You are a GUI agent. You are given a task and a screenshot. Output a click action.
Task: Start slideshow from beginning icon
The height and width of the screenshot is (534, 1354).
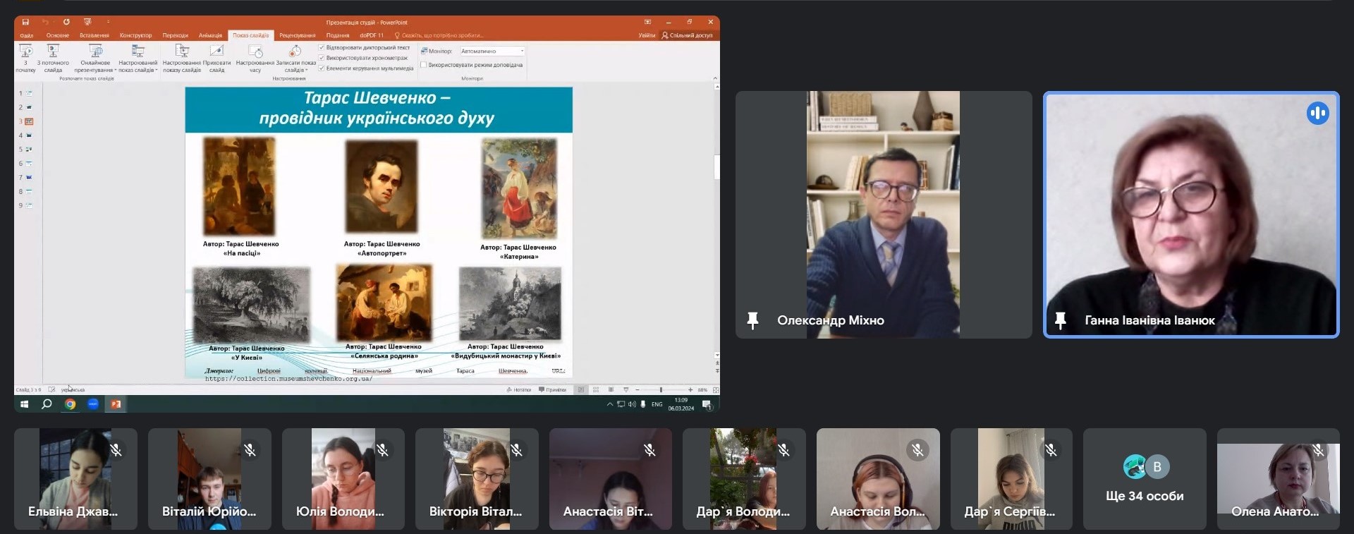(26, 51)
